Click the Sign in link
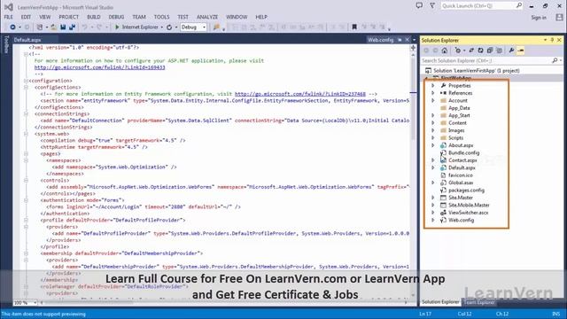Image resolution: width=567 pixels, height=319 pixels. click(x=539, y=18)
